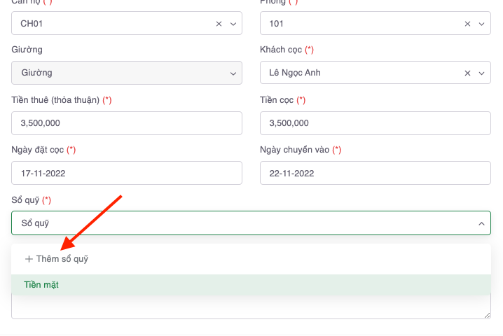This screenshot has width=503, height=336.
Task: Collapse the Sổ quỹ dropdown chevron
Action: click(481, 223)
